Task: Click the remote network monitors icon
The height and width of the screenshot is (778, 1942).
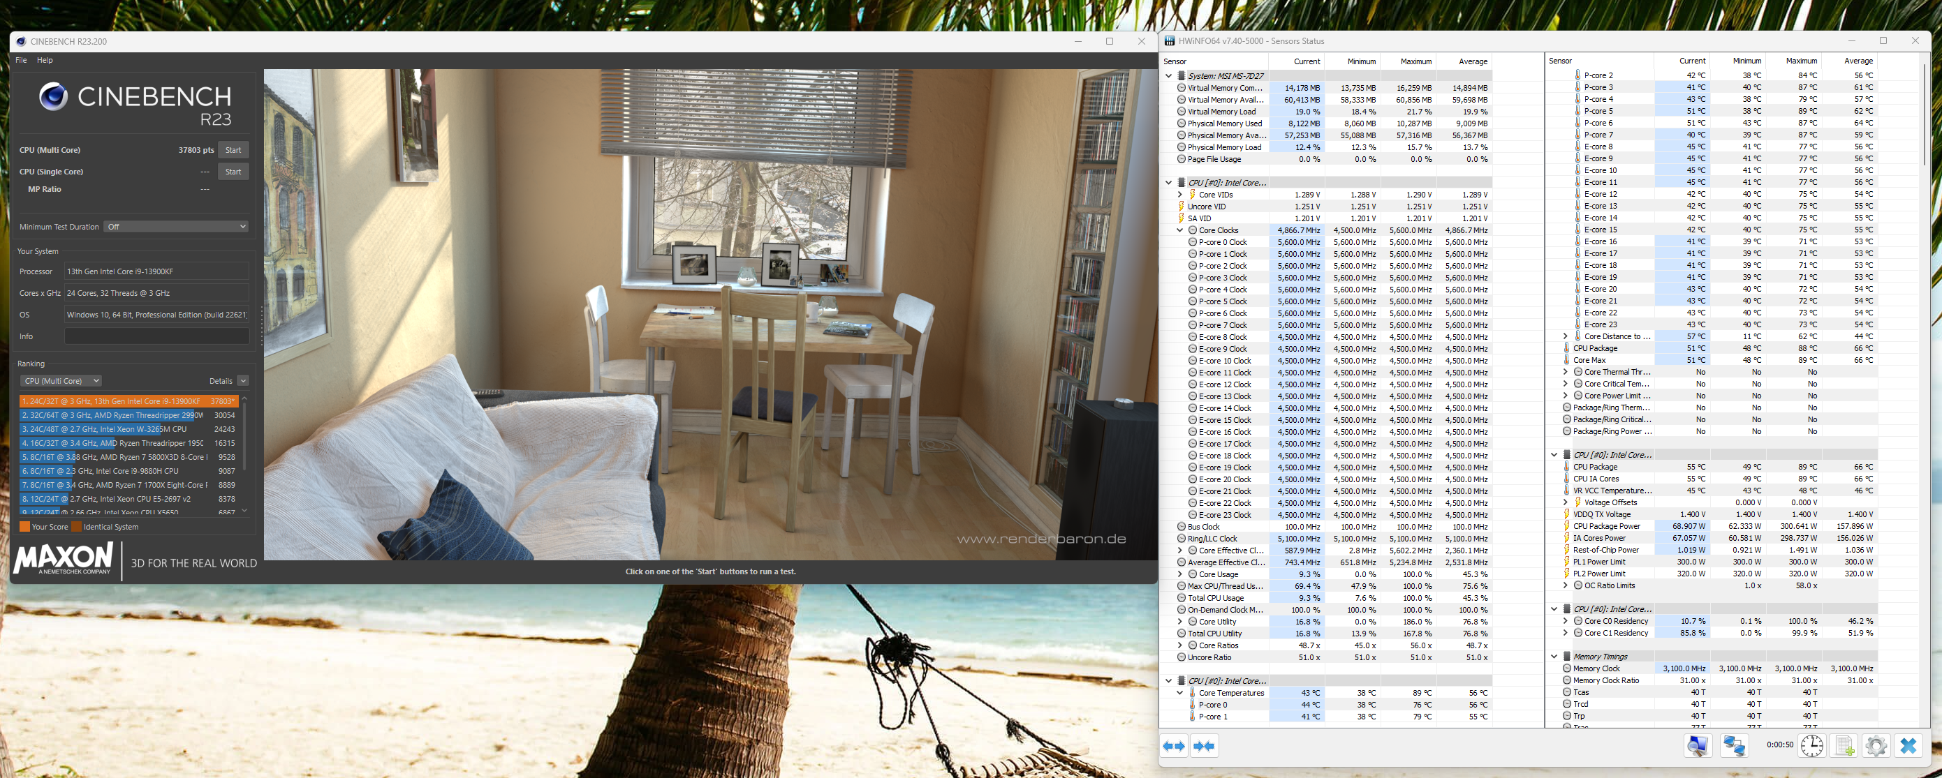Action: pos(1734,746)
